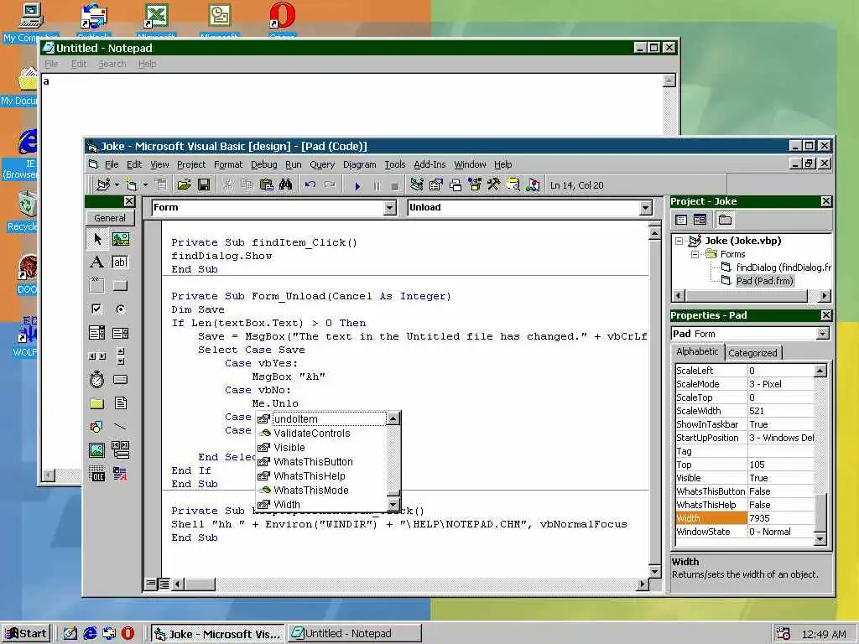Select Pad (Pad.frm) in project tree
The height and width of the screenshot is (644, 859).
[x=764, y=280]
